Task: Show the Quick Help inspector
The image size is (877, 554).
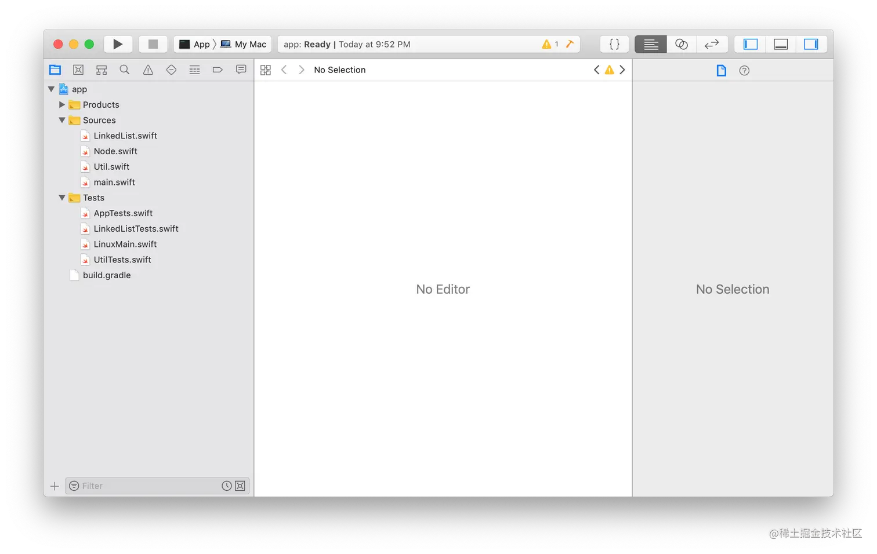Action: [744, 70]
